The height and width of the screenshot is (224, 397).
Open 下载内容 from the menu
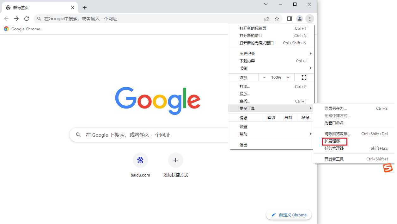(271, 61)
